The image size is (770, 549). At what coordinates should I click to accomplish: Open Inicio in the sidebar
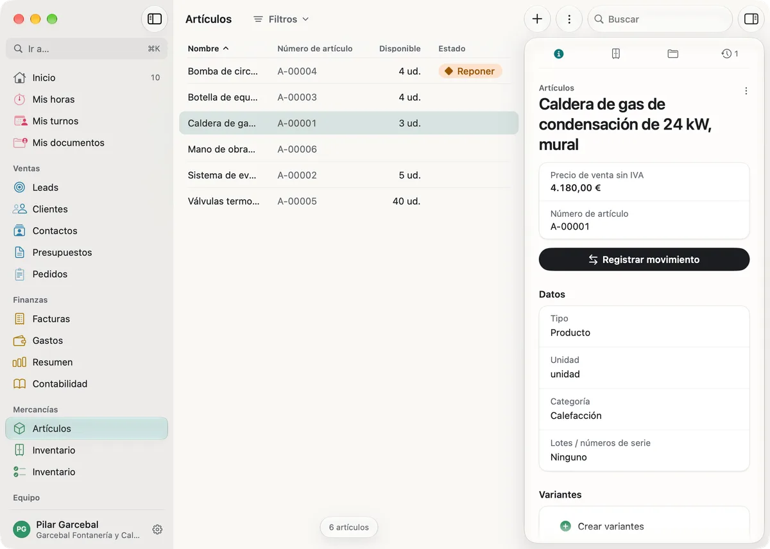point(87,78)
